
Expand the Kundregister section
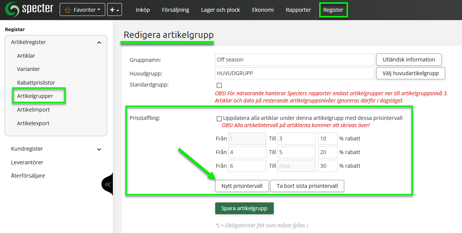click(99, 149)
